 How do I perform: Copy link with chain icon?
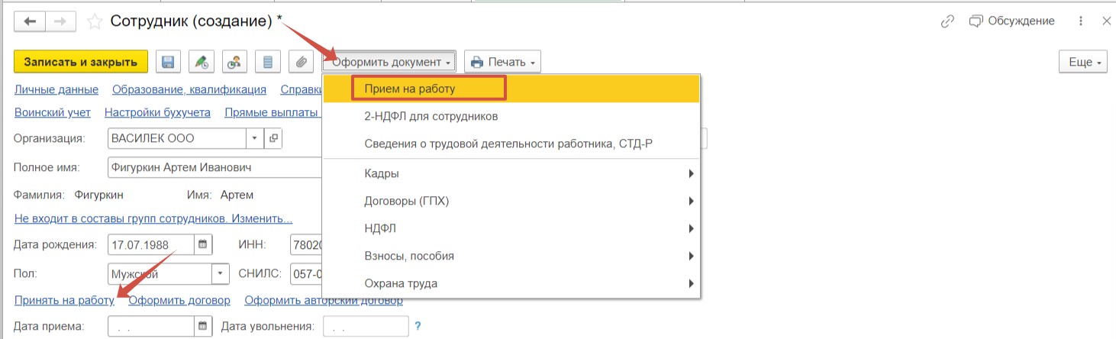947,21
